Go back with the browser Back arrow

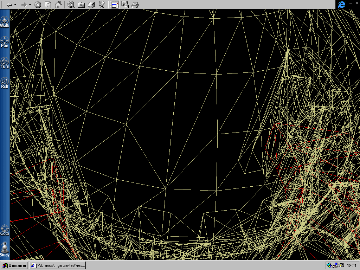9,5
